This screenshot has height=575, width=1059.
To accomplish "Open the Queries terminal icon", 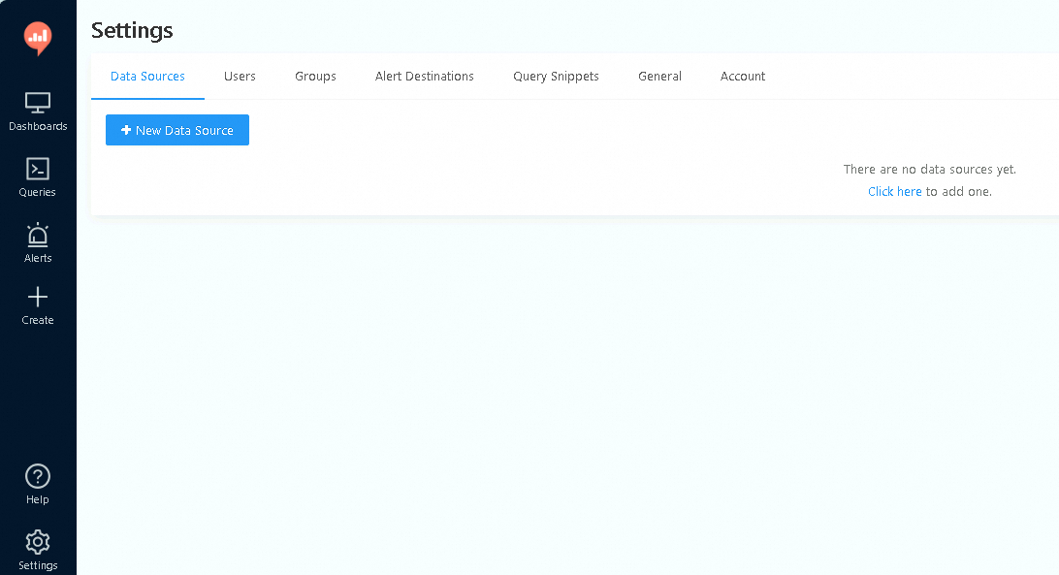I will [38, 169].
